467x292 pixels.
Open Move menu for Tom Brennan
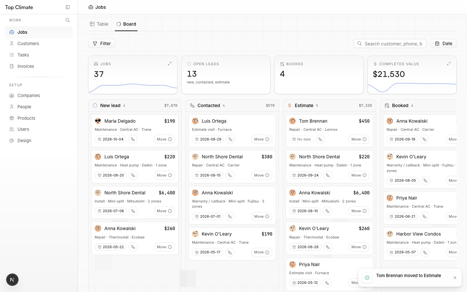[x=359, y=139]
